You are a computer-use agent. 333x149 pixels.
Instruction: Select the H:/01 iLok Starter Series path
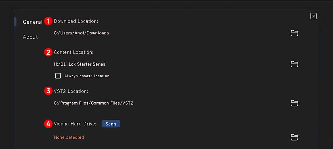pyautogui.click(x=79, y=64)
